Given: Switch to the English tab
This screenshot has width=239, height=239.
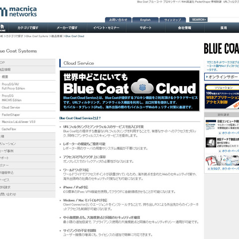Looking at the screenshot, I should pos(145,20).
